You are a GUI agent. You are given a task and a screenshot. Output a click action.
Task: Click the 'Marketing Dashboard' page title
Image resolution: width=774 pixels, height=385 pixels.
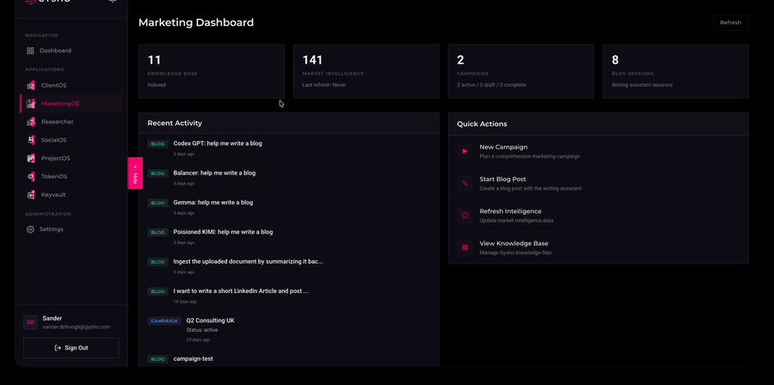point(196,22)
